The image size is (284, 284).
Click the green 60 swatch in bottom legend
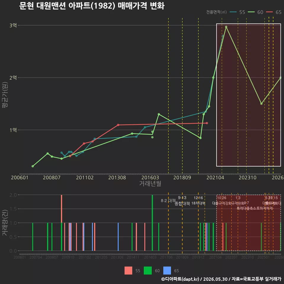tap(148, 271)
